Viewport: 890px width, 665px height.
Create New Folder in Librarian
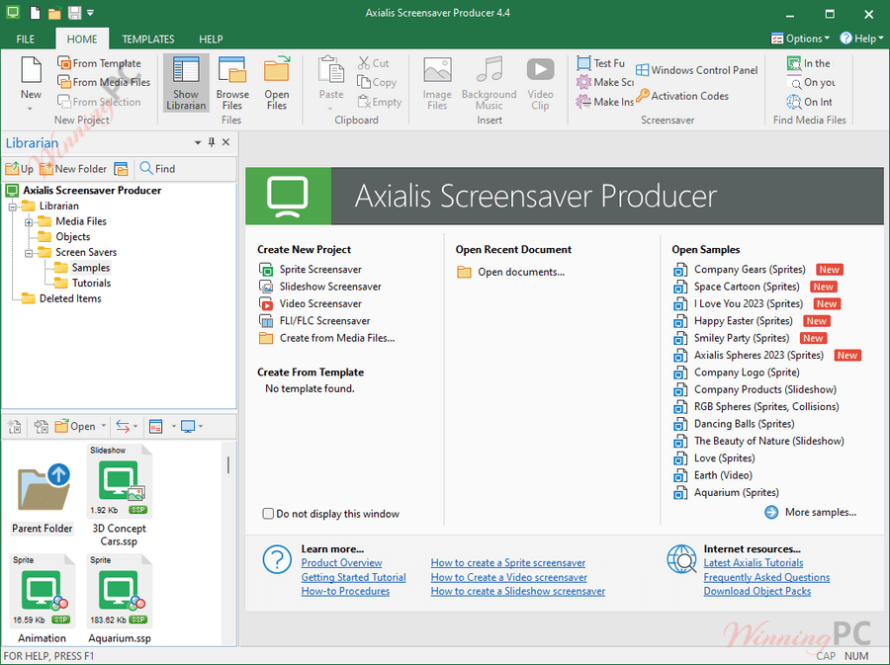73,168
